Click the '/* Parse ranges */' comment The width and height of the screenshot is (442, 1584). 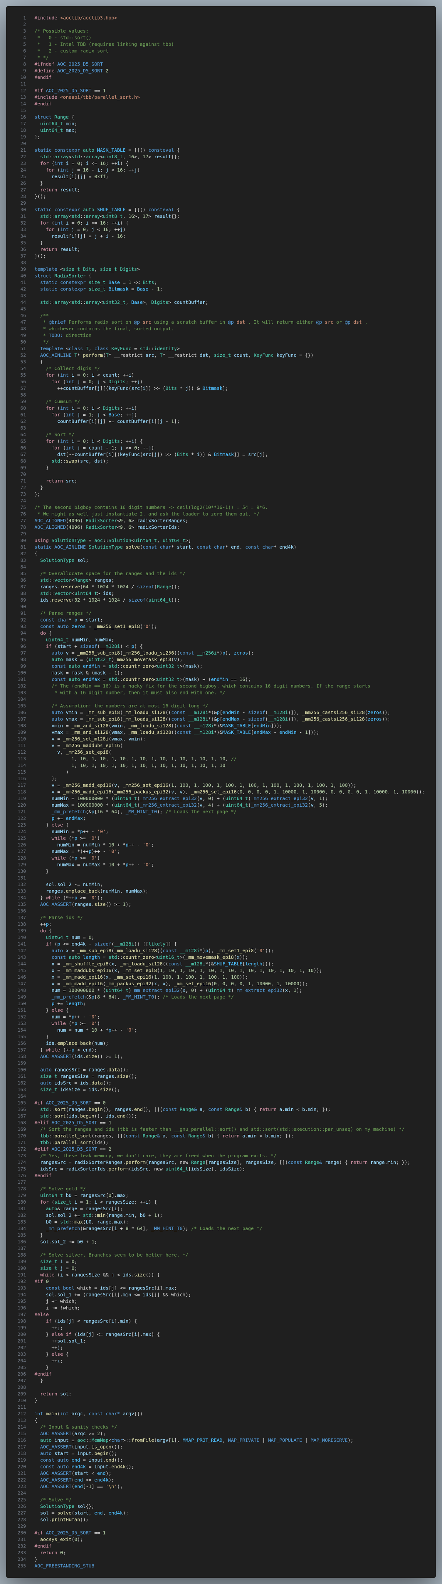click(65, 613)
